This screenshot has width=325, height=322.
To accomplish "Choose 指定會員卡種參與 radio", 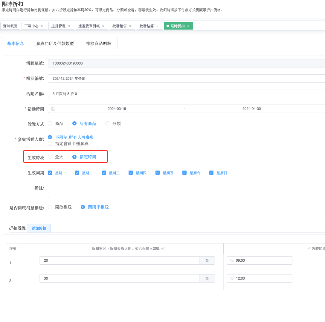I will pos(50,143).
